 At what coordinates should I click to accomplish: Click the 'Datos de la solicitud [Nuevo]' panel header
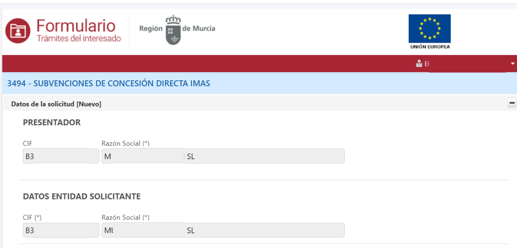(x=56, y=104)
